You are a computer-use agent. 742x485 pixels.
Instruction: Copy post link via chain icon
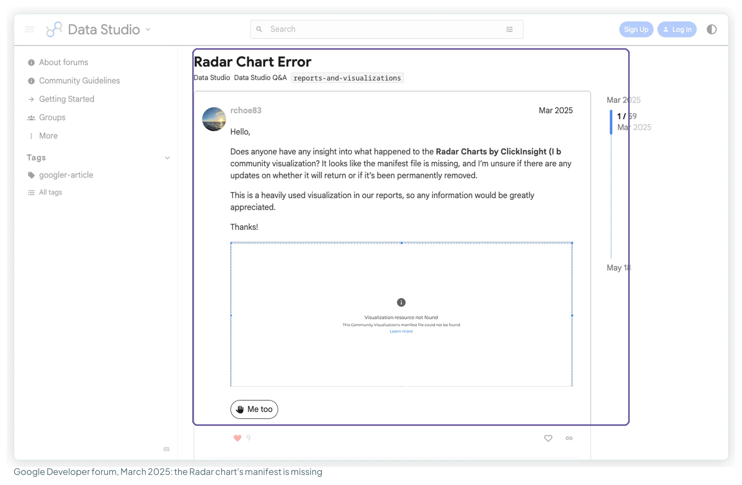[x=569, y=438]
